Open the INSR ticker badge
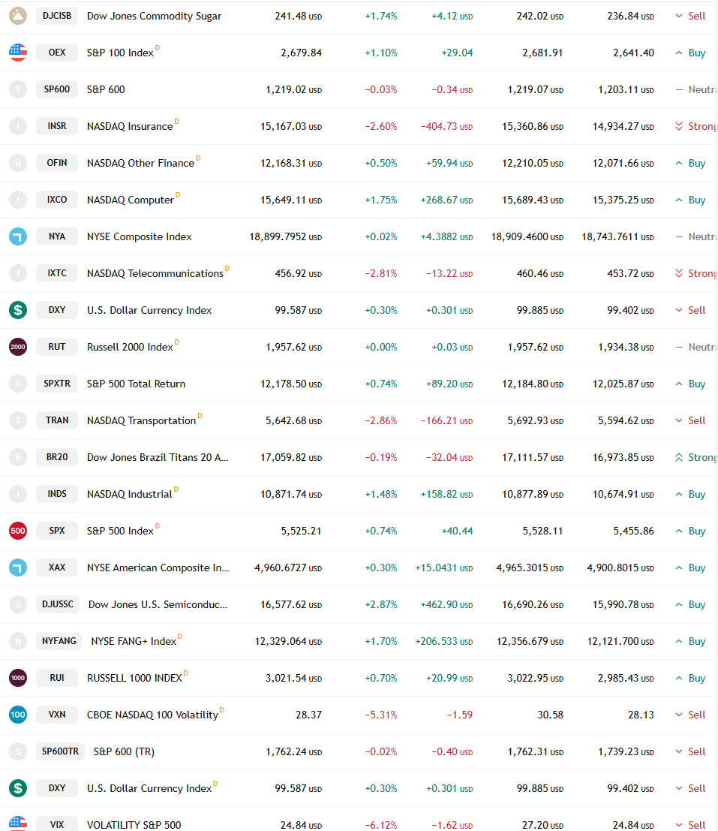718x831 pixels. point(57,126)
